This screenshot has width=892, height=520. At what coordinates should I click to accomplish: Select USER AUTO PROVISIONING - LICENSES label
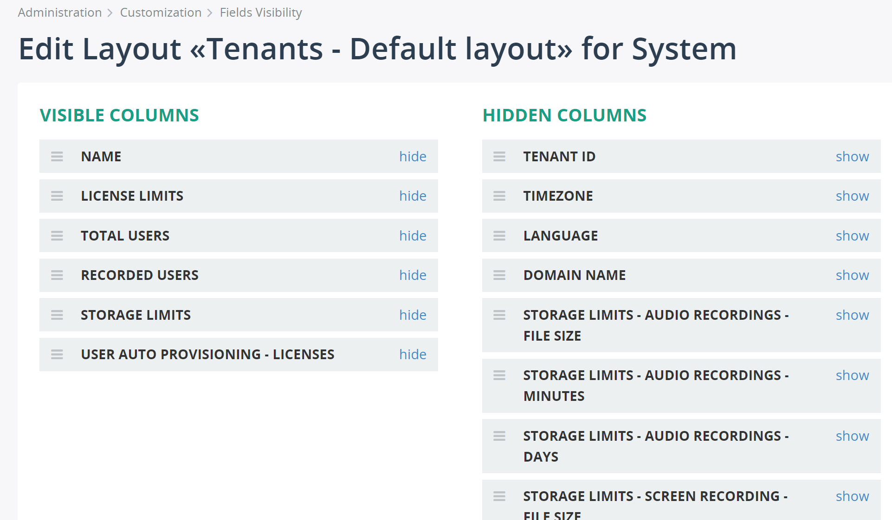pyautogui.click(x=208, y=355)
